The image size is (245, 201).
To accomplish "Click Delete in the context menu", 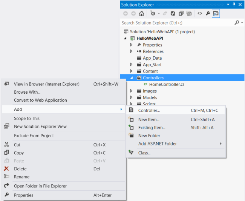I will 20,169.
